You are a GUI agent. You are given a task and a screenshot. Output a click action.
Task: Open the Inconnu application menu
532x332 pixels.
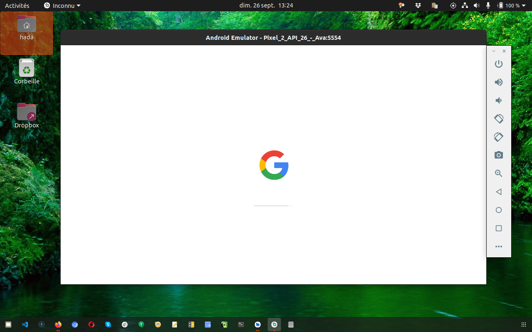[62, 5]
